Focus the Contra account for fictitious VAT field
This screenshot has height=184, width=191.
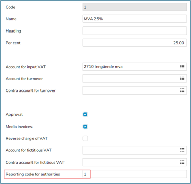135,162
